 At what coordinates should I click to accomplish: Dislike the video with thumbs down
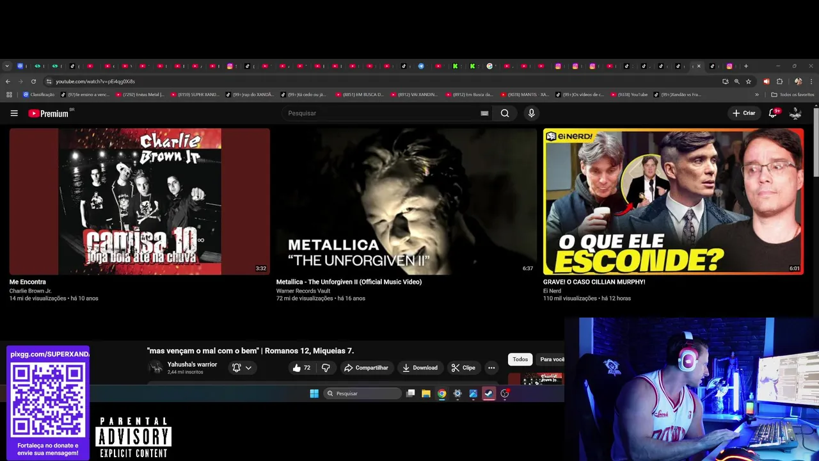[326, 368]
